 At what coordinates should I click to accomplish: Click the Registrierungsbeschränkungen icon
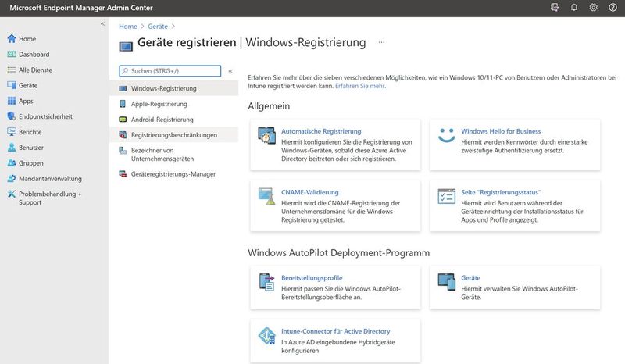tap(123, 135)
